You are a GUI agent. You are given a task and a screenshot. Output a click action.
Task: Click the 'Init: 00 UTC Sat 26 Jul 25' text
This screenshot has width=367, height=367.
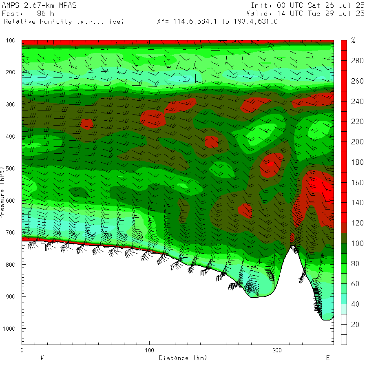click(x=307, y=5)
